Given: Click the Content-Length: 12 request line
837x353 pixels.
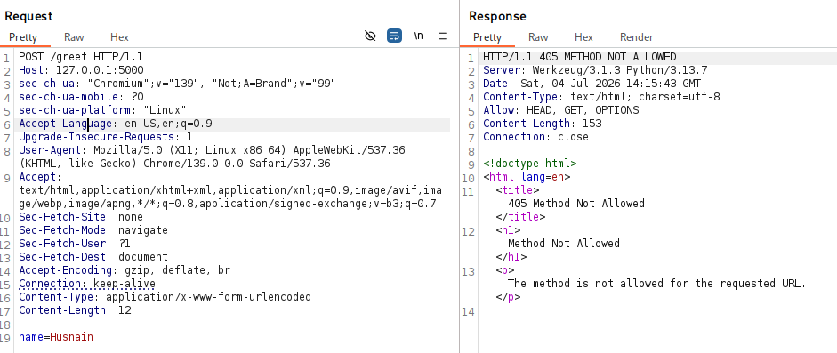Looking at the screenshot, I should click(75, 310).
